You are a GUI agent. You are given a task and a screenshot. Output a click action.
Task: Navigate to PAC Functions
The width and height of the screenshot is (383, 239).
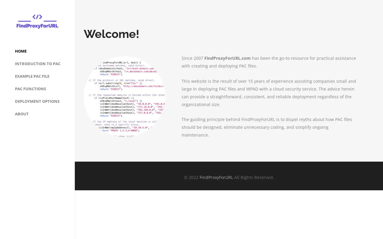(31, 89)
